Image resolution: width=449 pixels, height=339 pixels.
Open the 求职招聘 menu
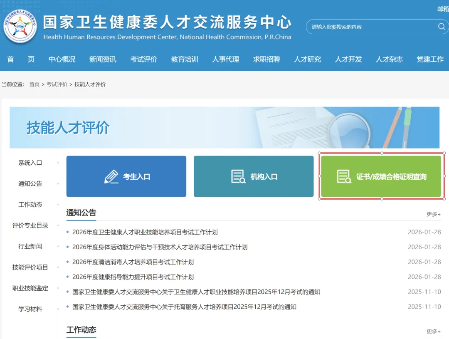[266, 59]
